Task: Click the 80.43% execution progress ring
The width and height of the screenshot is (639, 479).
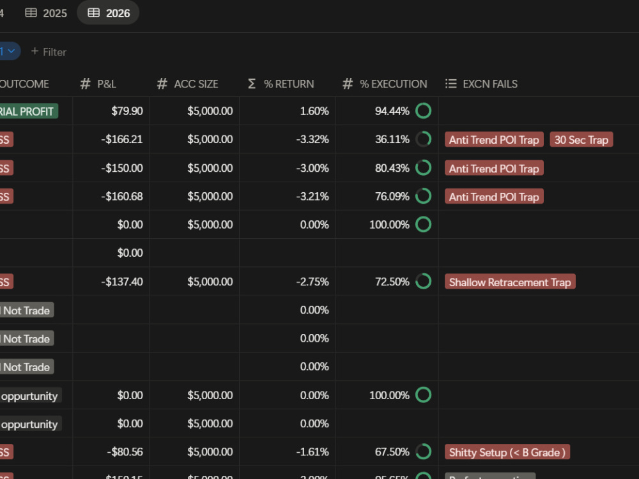Action: click(424, 168)
